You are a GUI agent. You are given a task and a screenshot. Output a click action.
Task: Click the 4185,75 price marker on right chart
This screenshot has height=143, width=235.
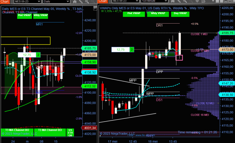pos(227,33)
